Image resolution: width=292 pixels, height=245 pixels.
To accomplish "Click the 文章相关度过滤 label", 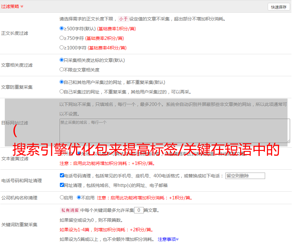I will tap(17, 65).
